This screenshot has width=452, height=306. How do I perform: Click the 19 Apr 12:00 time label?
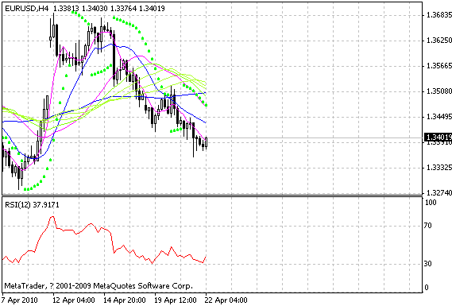coord(176,300)
